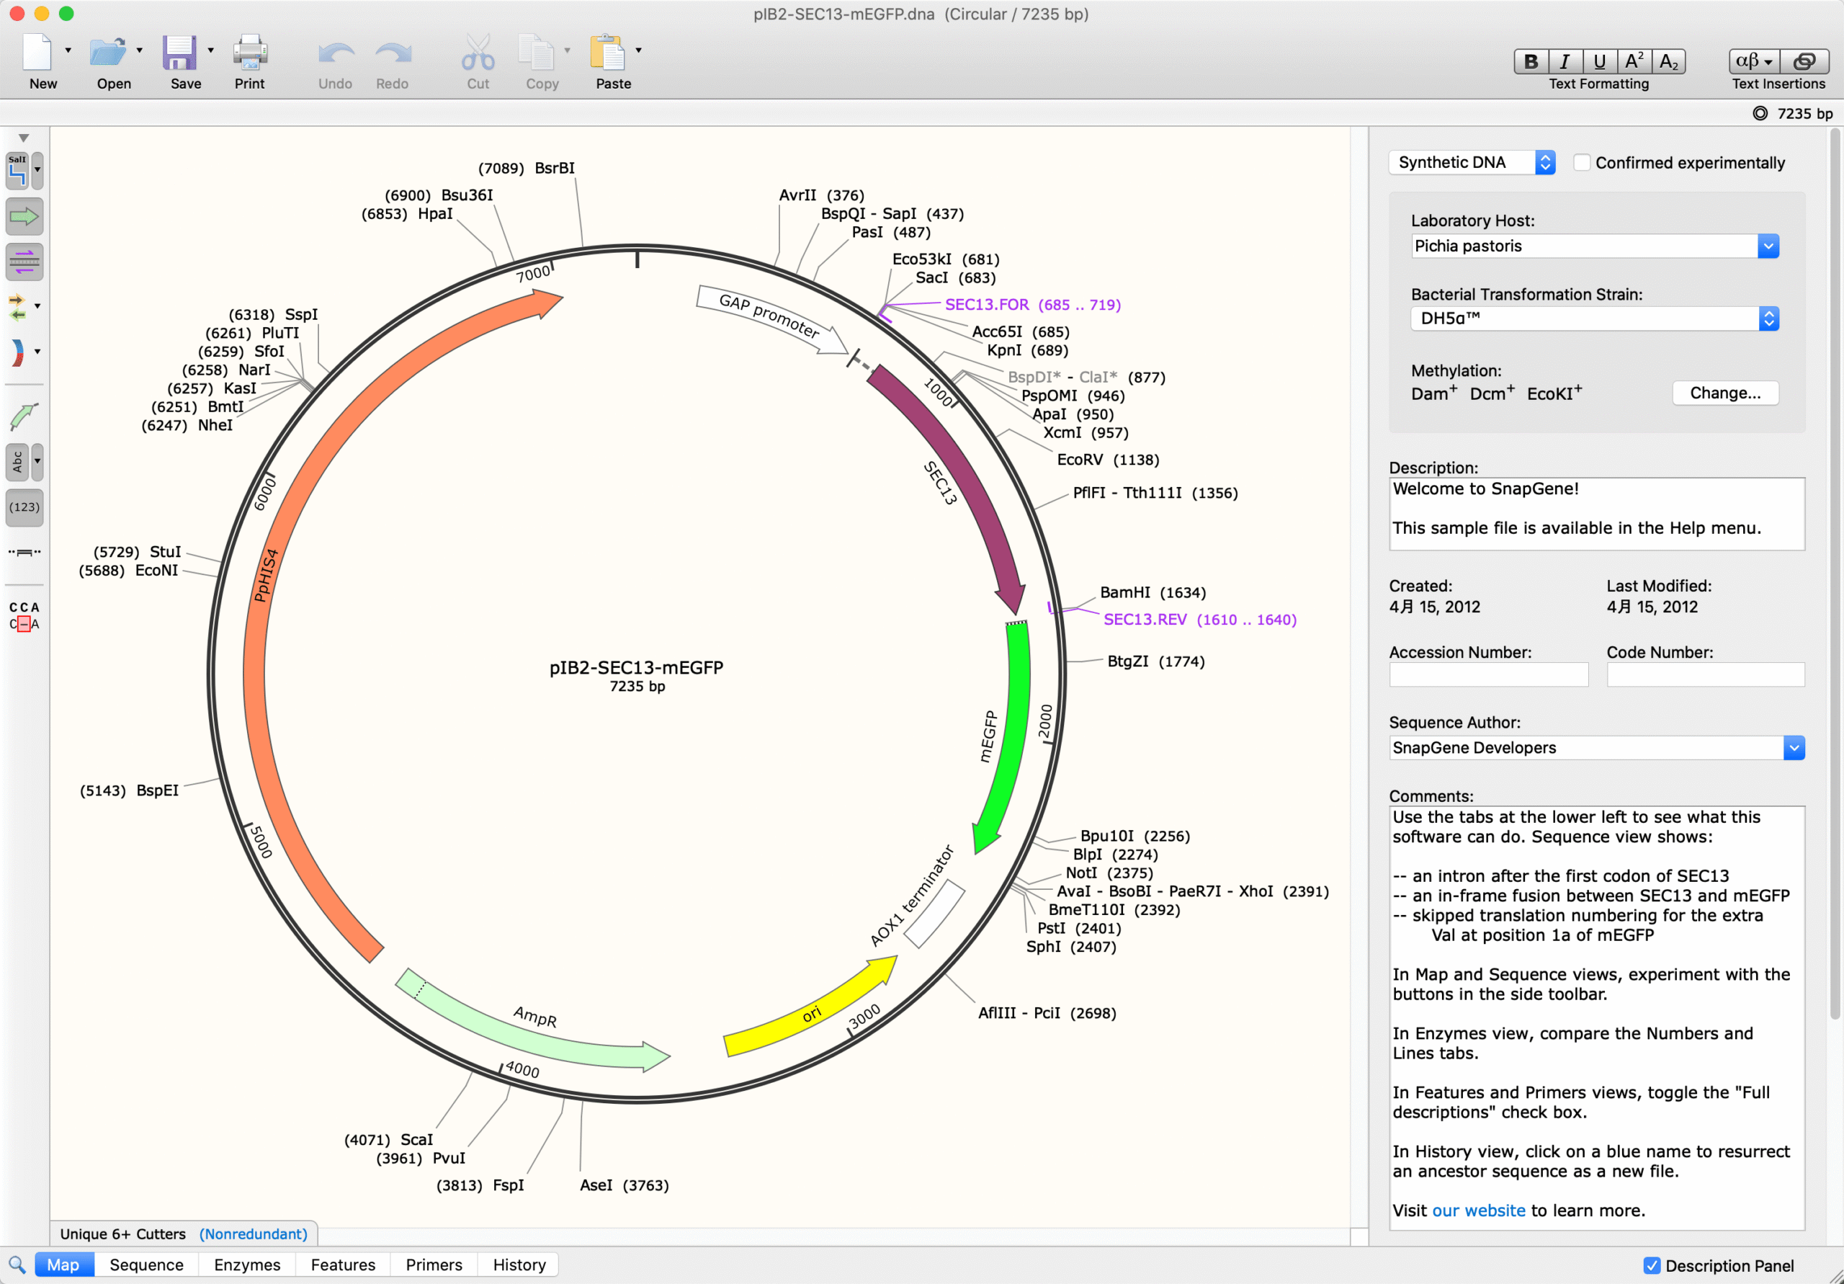Open the αβ text insertions dropdown
This screenshot has height=1284, width=1844.
point(1754,61)
